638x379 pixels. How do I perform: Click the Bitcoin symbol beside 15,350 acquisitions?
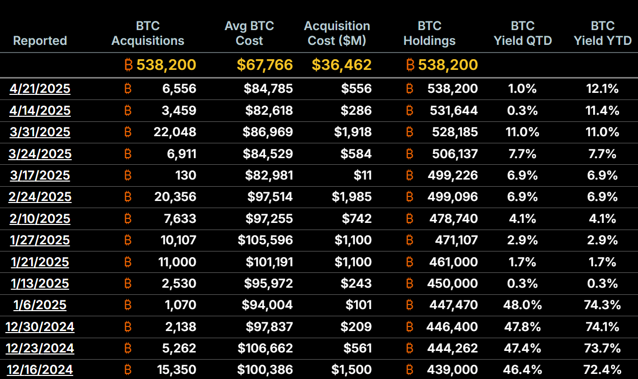pos(128,370)
